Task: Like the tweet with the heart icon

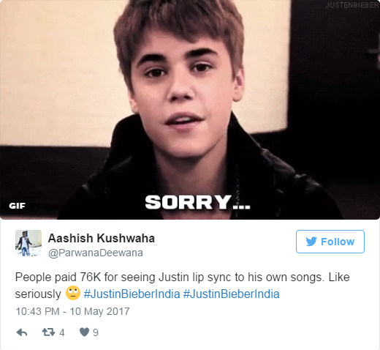Action: (x=84, y=332)
